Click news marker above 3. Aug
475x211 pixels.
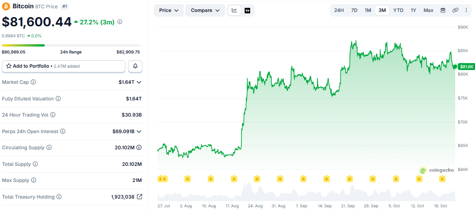click(188, 179)
